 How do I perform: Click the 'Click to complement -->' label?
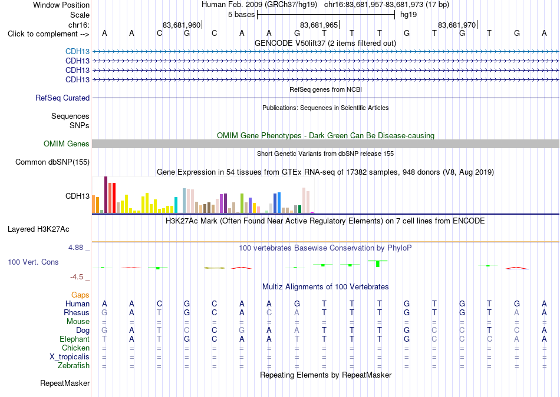[x=48, y=34]
